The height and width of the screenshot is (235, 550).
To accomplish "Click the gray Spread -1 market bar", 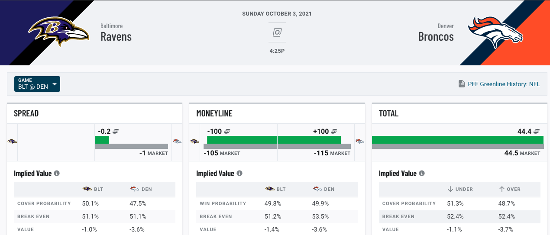I will 131,146.
